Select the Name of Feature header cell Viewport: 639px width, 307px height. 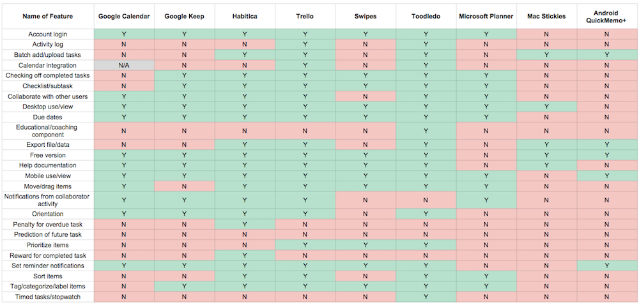click(48, 15)
